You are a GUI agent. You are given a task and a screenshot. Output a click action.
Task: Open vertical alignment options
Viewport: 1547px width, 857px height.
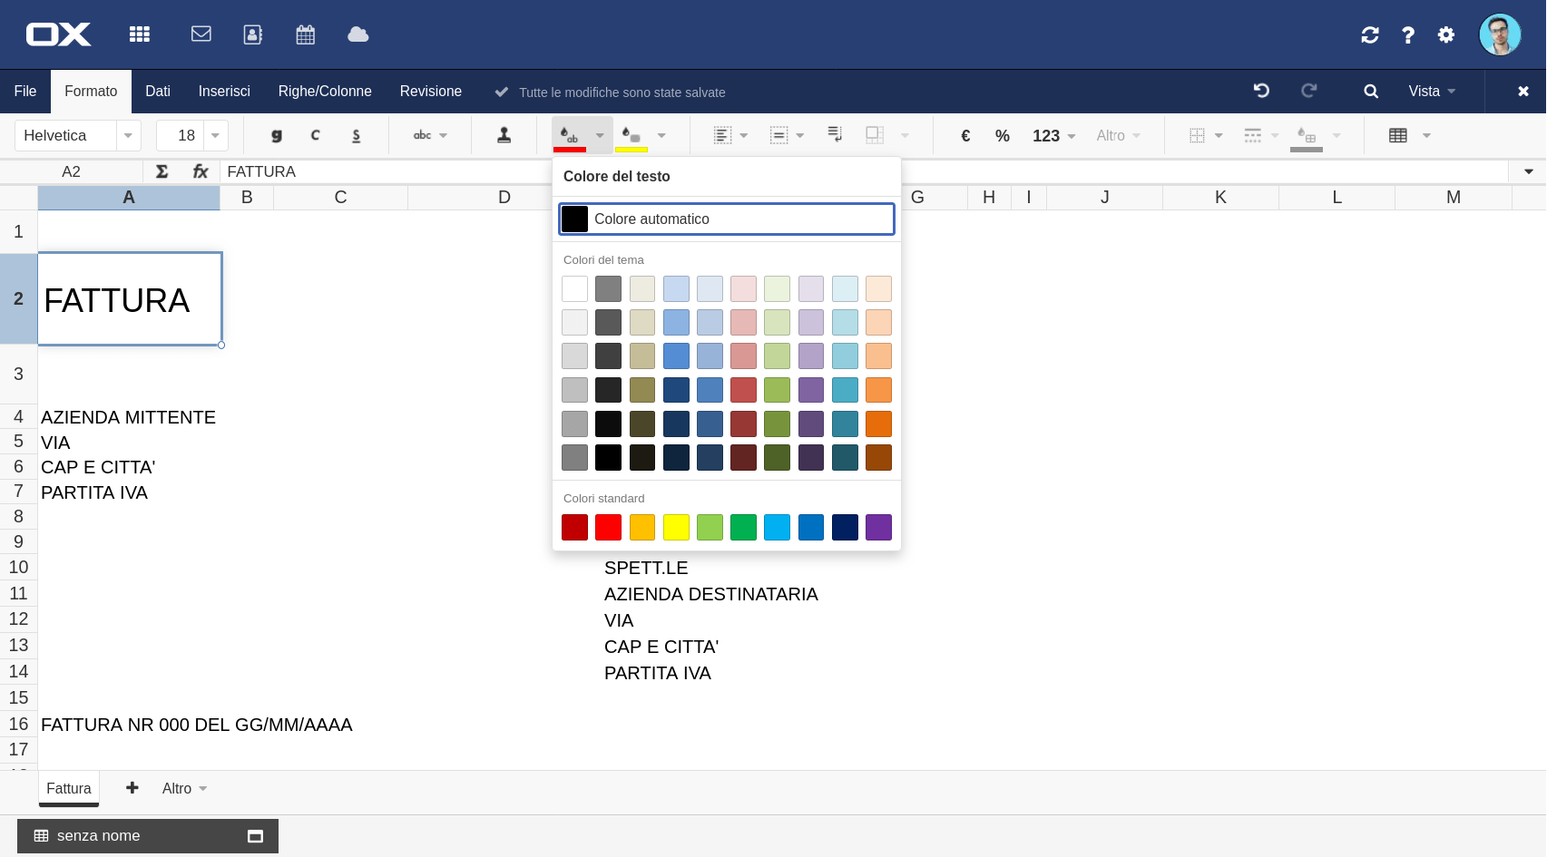point(787,135)
